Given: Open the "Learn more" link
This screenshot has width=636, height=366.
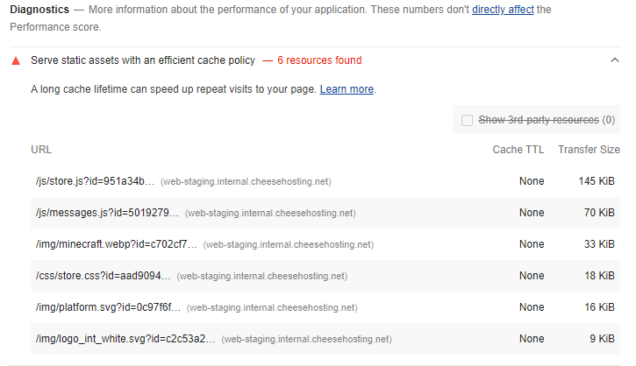Looking at the screenshot, I should click(347, 89).
